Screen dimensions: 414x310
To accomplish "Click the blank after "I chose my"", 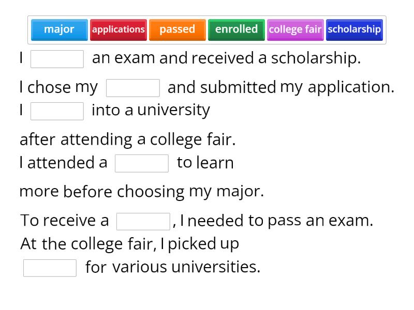I will (133, 87).
